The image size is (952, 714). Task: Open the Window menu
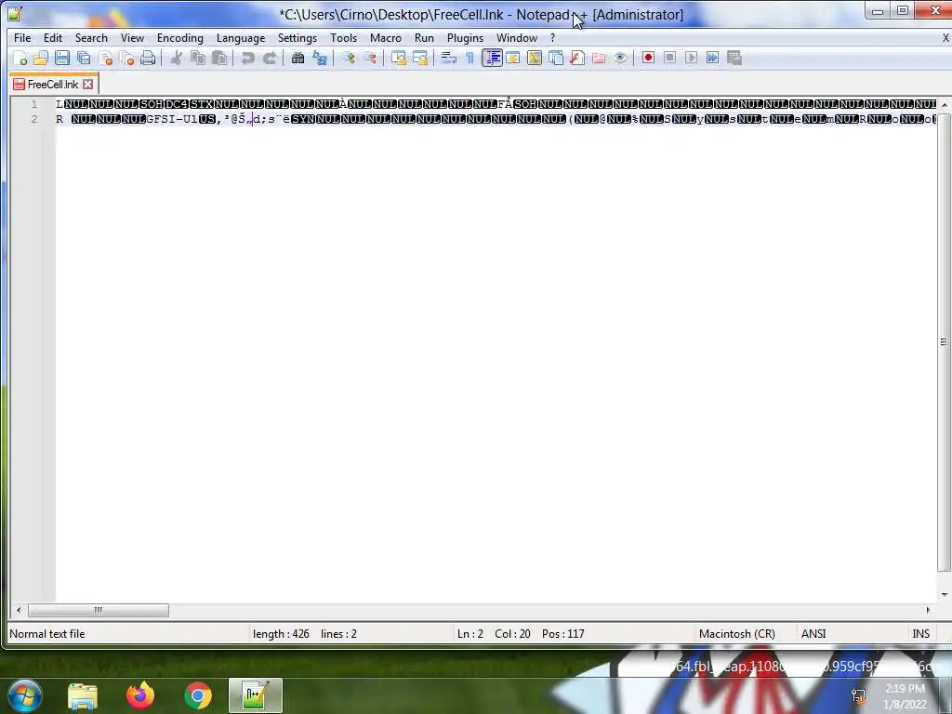(517, 37)
